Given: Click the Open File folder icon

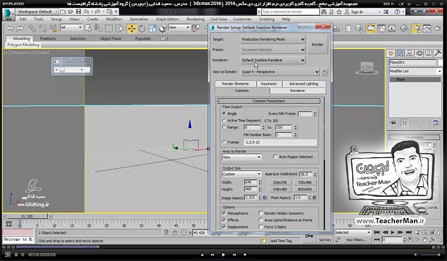Looking at the screenshot, I should point(70,12).
